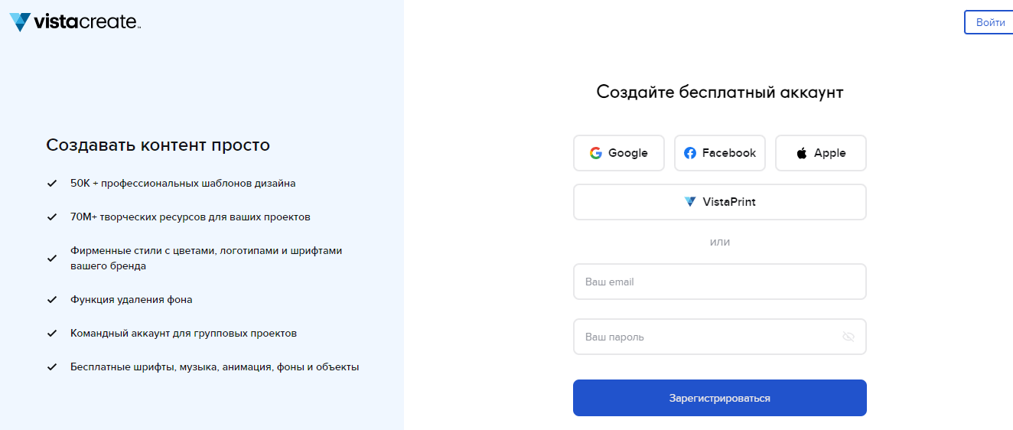Click the checkmark beside 70M+ creative resources
This screenshot has height=430, width=1013.
coord(52,217)
